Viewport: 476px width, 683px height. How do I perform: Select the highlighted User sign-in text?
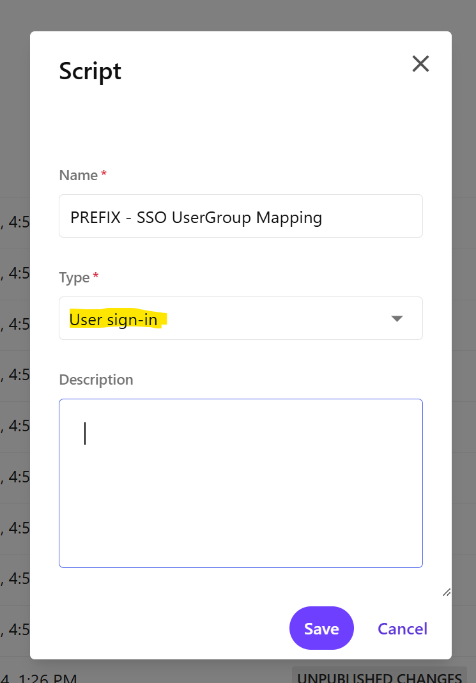[114, 319]
